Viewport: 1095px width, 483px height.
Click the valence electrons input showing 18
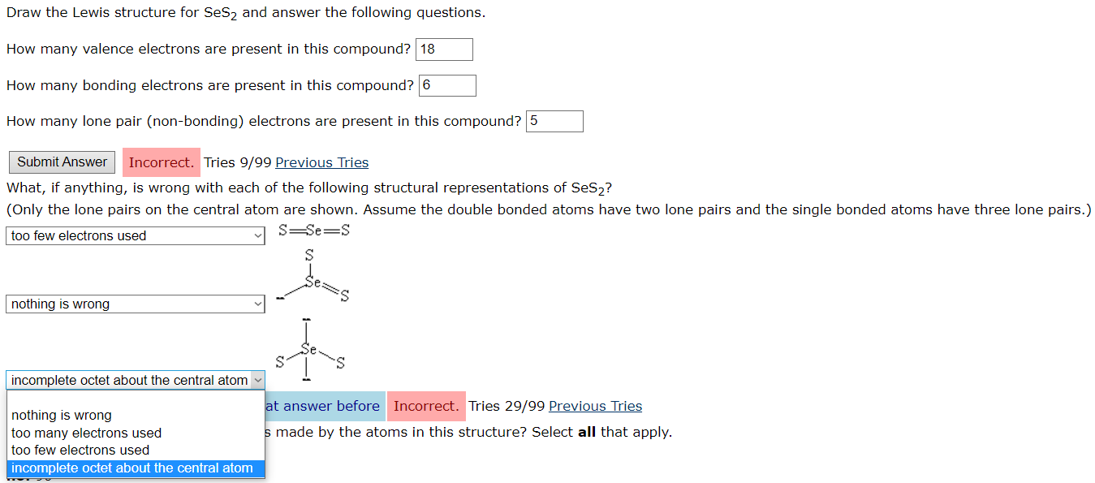(443, 49)
